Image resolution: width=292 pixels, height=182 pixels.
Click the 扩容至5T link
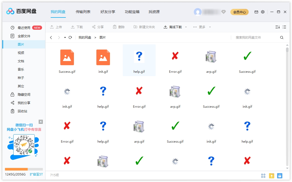click(x=36, y=174)
